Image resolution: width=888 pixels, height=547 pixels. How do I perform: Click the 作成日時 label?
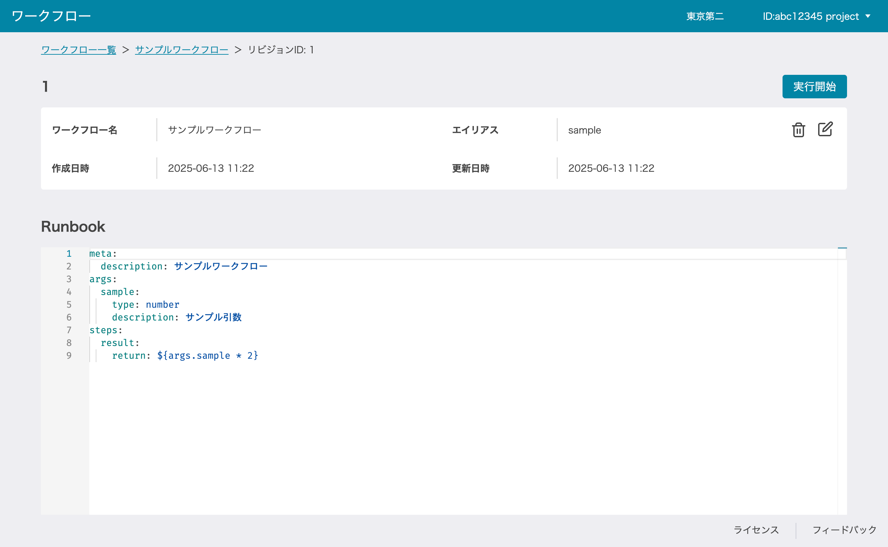coord(71,168)
